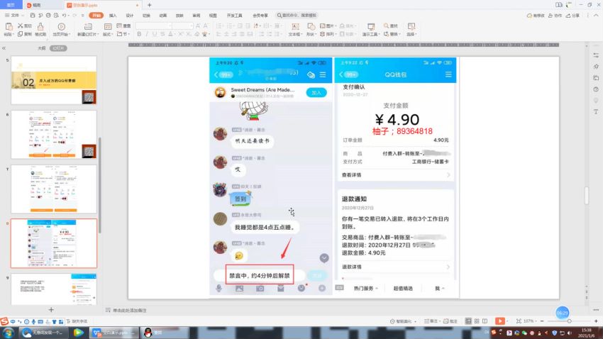
Task: Open the Developer Tools ribbon tab
Action: tap(234, 16)
